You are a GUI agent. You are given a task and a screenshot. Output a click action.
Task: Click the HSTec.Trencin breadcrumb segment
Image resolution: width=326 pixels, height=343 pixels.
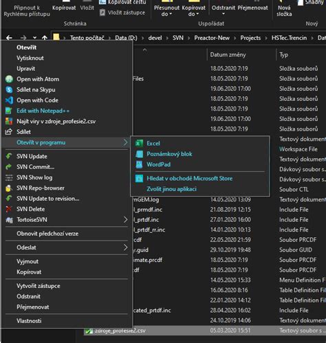tap(289, 38)
